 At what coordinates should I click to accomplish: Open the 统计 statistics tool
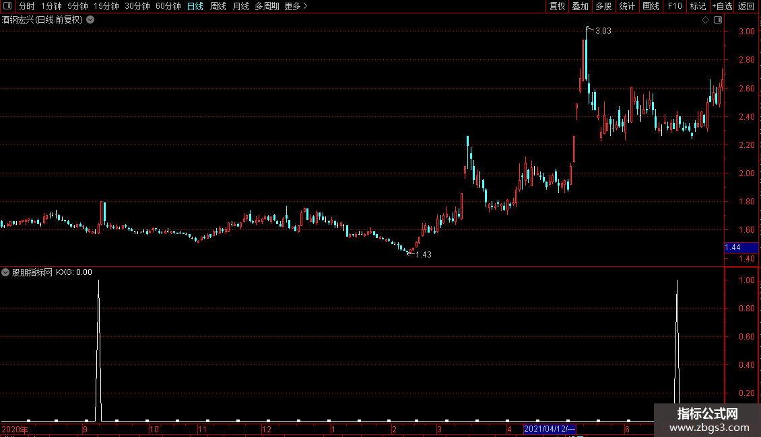[627, 6]
